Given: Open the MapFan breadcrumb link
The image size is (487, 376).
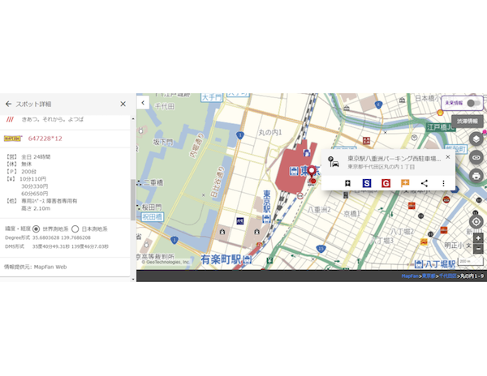Looking at the screenshot, I should click(x=410, y=276).
